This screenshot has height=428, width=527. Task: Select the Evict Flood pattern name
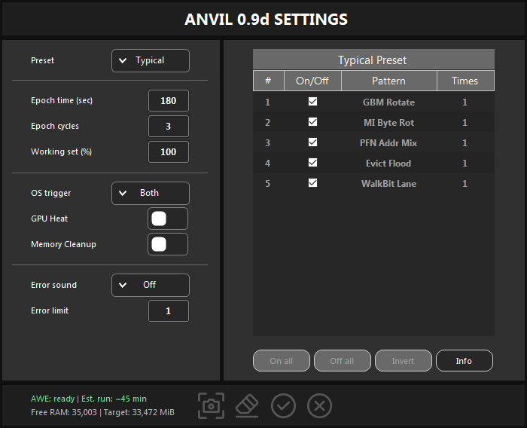coord(388,164)
